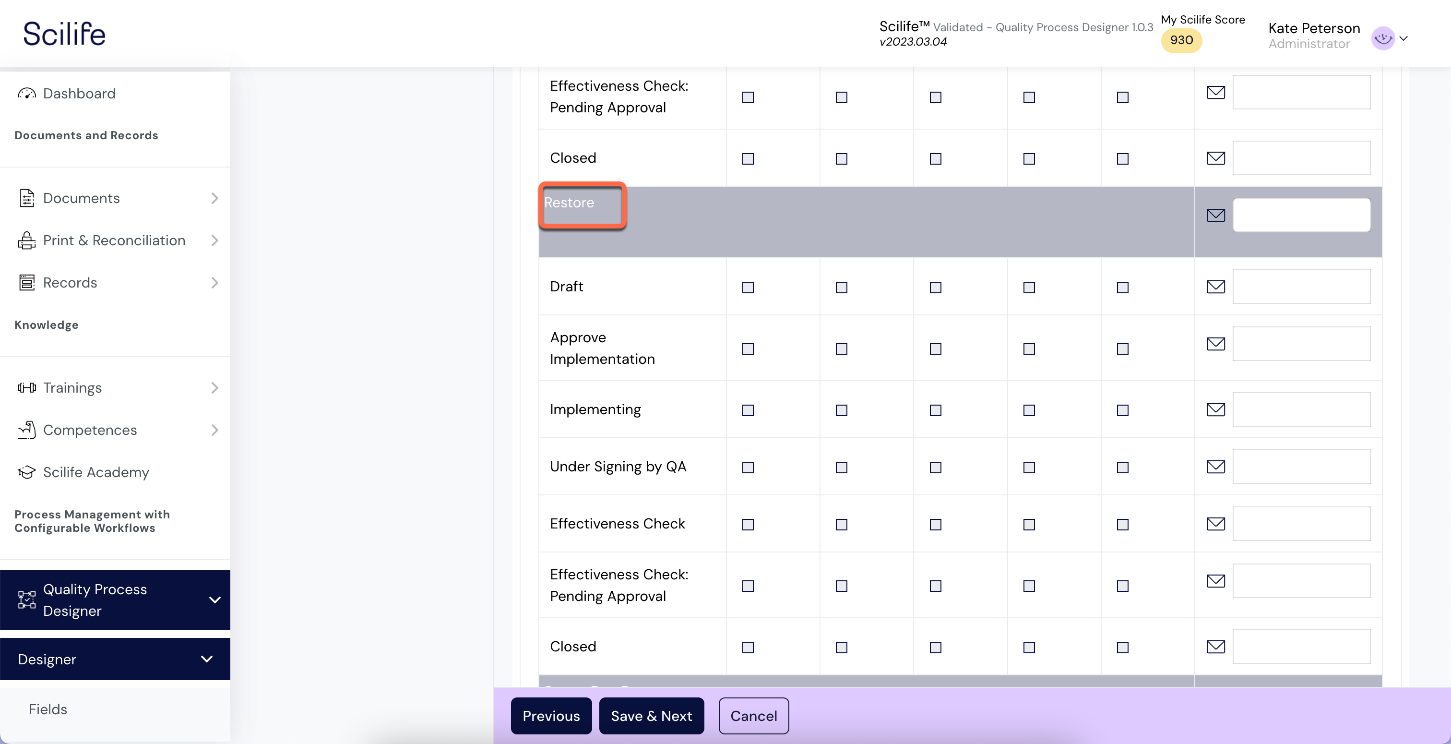
Task: Click the Cancel button
Action: (753, 716)
